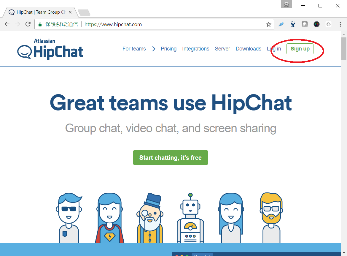
Task: Click the scrollbar up arrow
Action: [344, 34]
